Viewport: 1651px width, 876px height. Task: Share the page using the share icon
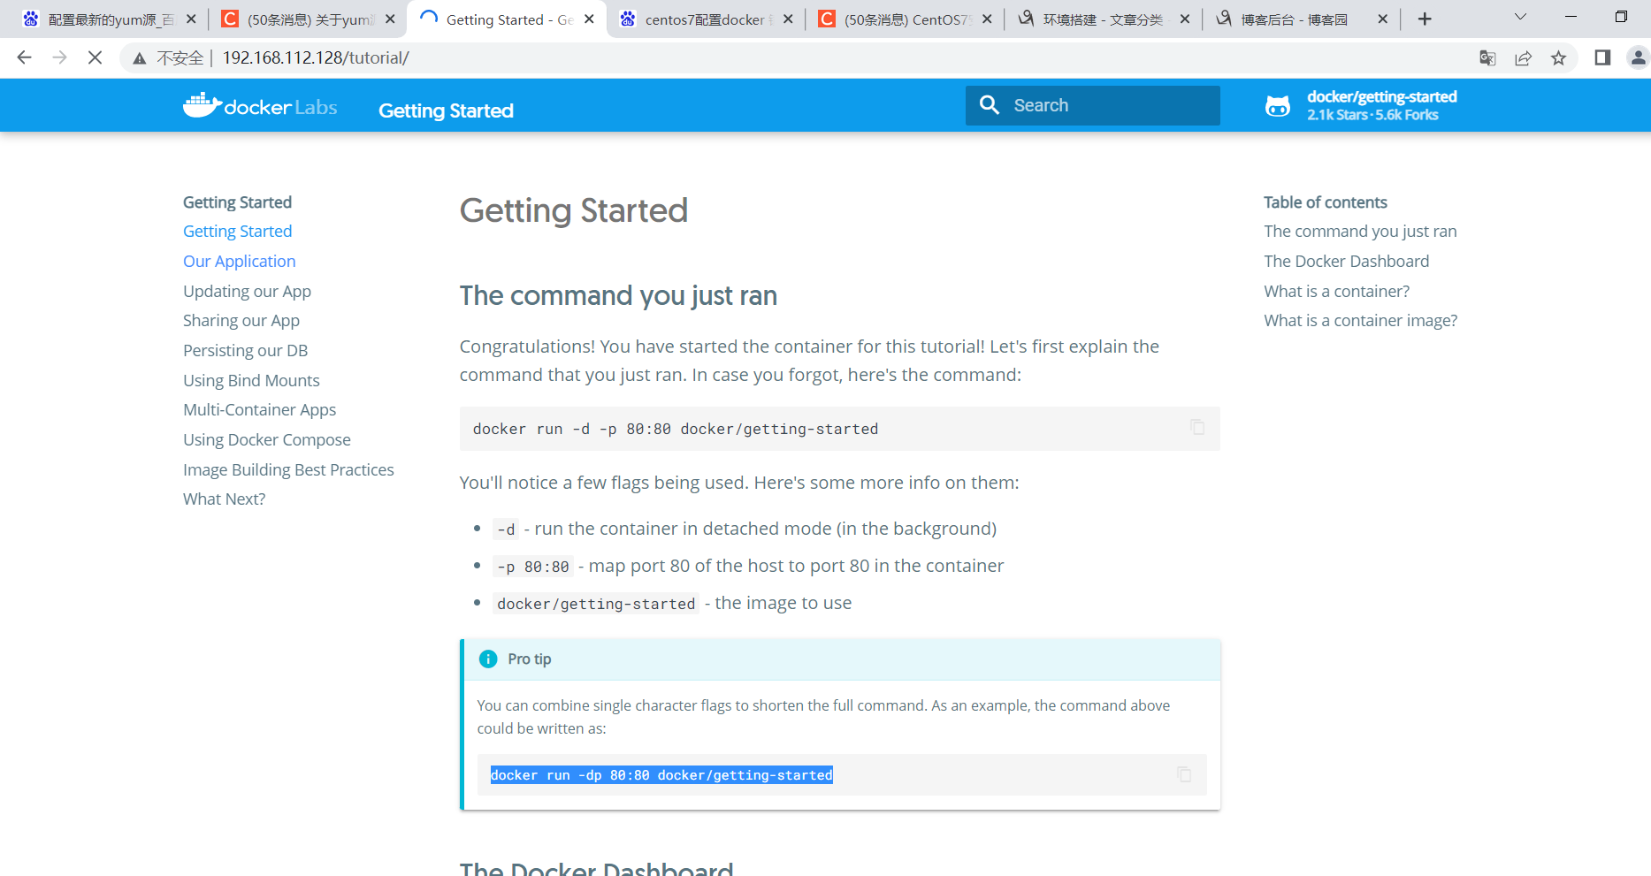pos(1523,57)
